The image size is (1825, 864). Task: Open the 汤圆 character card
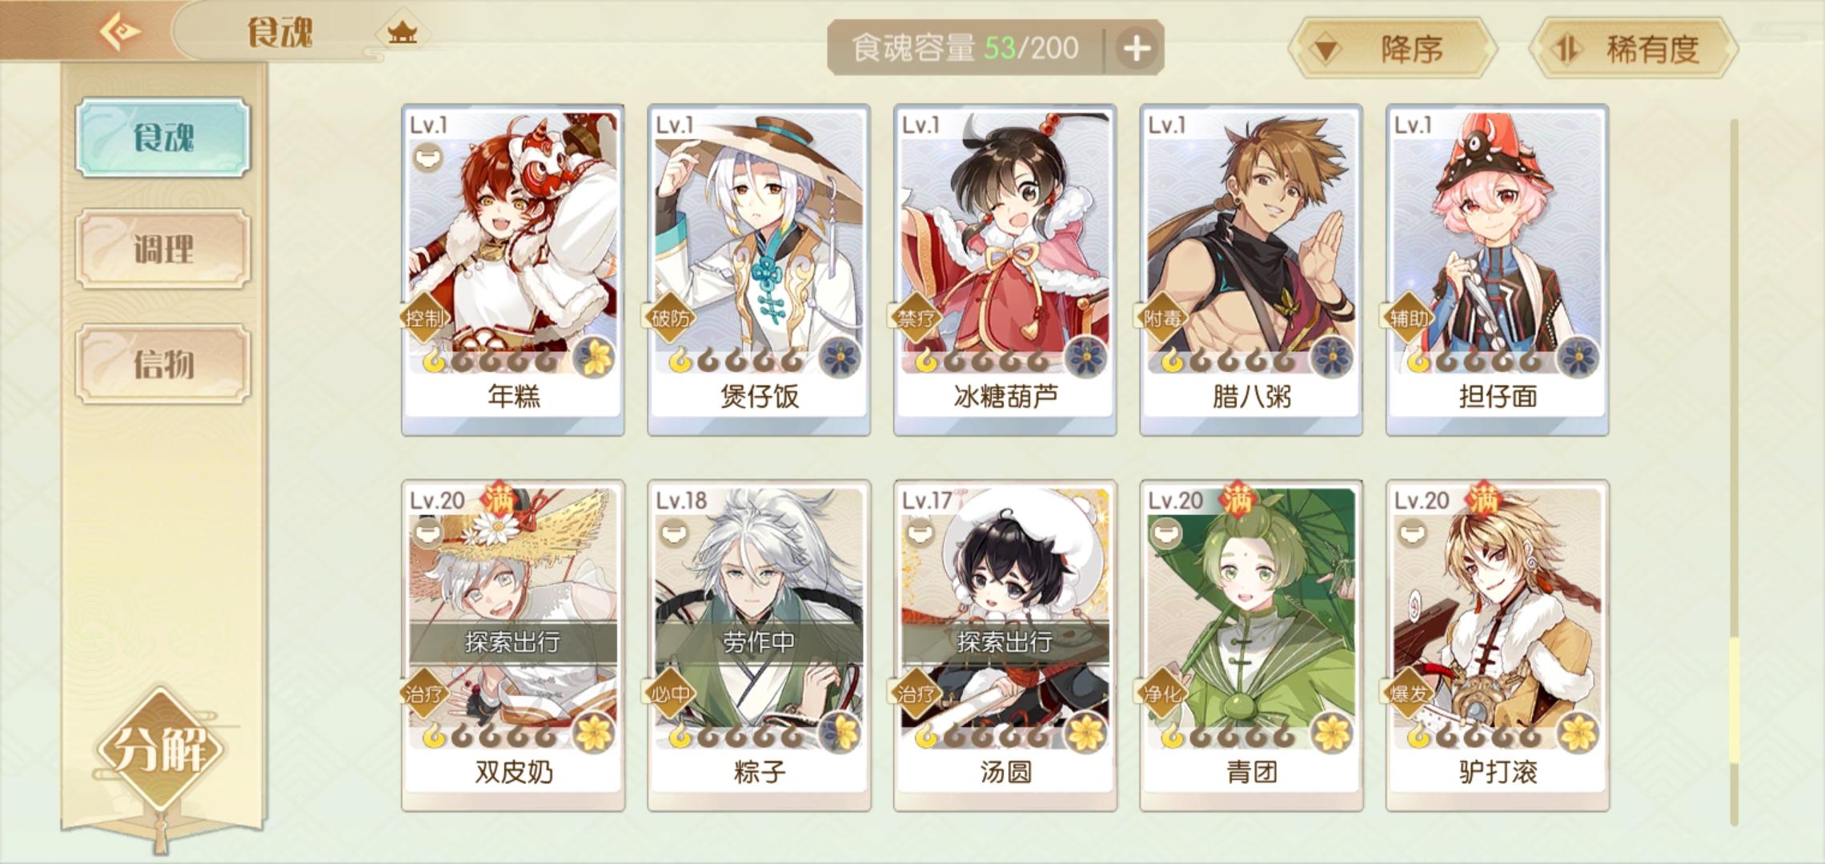pyautogui.click(x=1005, y=646)
